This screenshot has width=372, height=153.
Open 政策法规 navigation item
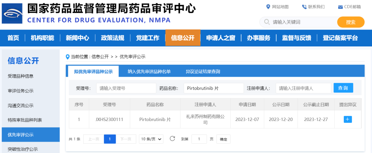click(x=112, y=38)
